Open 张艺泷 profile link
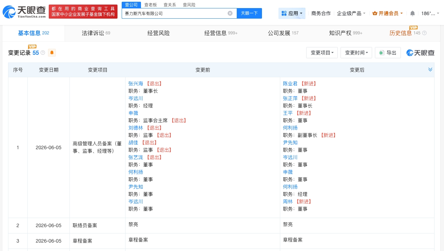The image size is (444, 251). (x=136, y=157)
